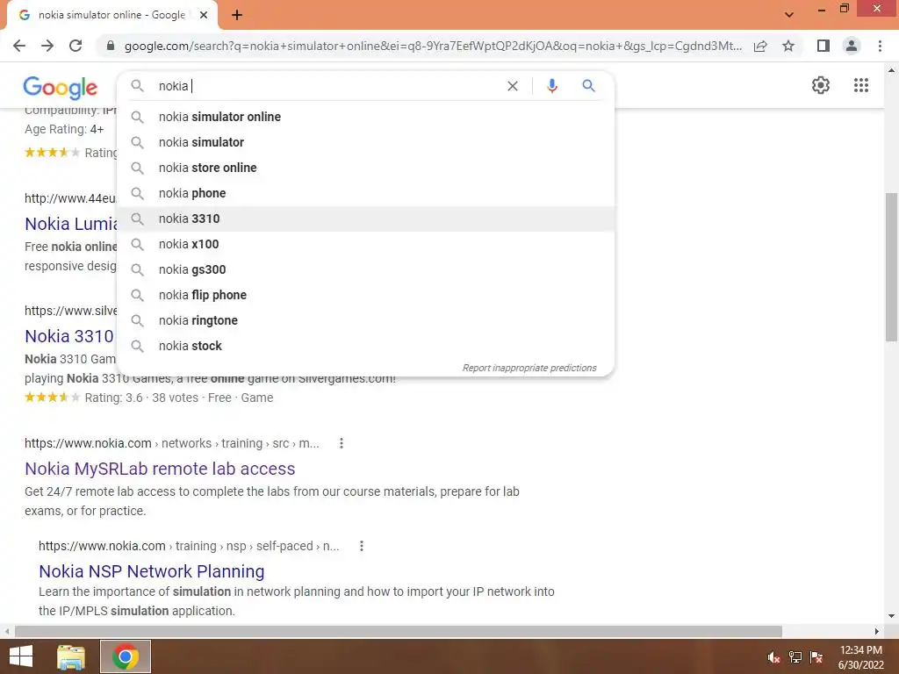Select suggestion nokia stock
The height and width of the screenshot is (674, 899).
366,346
